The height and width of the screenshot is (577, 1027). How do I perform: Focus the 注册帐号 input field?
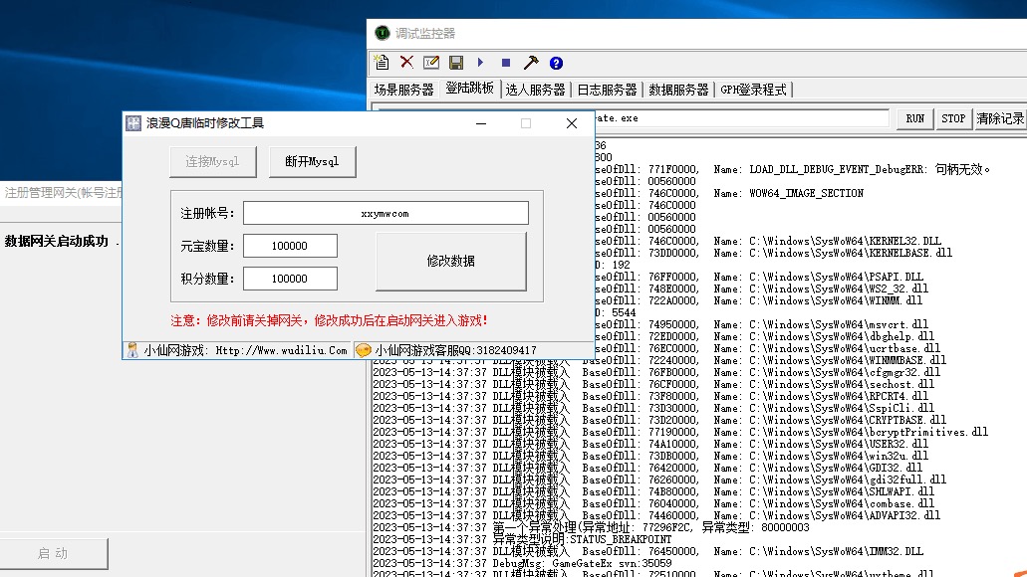click(x=385, y=213)
